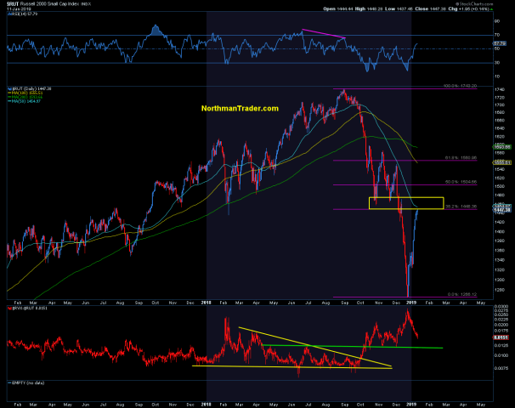Viewport: 515px width, 408px height.
Task: Click 0.0200 on the ratio axis
Action: (x=501, y=326)
